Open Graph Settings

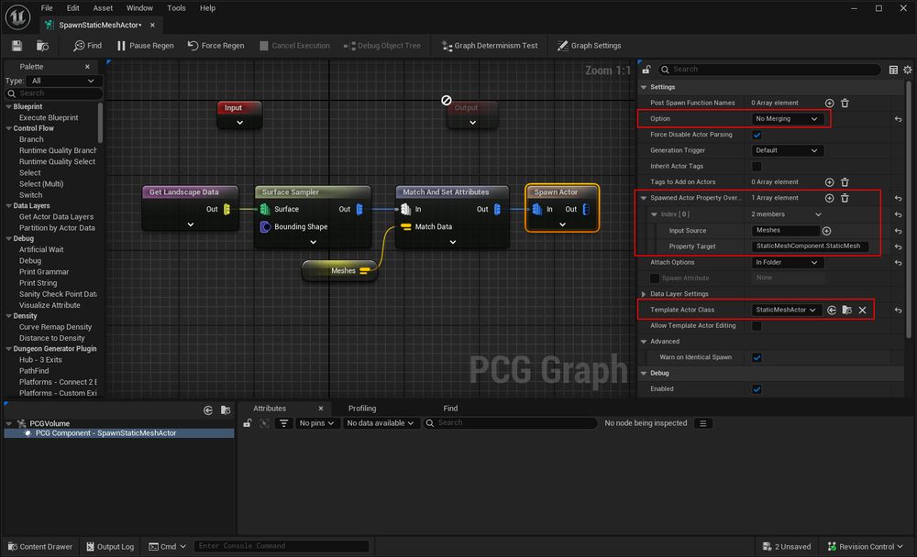coord(589,46)
